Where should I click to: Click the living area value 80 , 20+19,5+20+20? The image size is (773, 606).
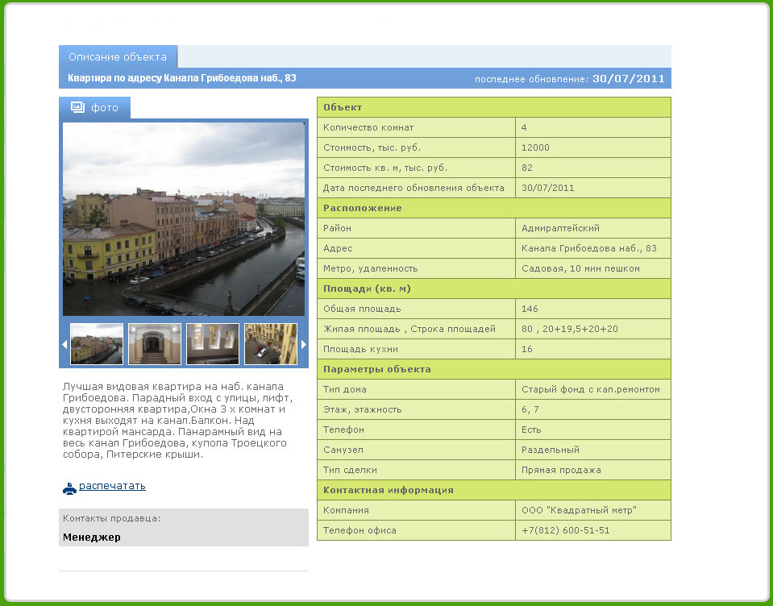point(570,329)
